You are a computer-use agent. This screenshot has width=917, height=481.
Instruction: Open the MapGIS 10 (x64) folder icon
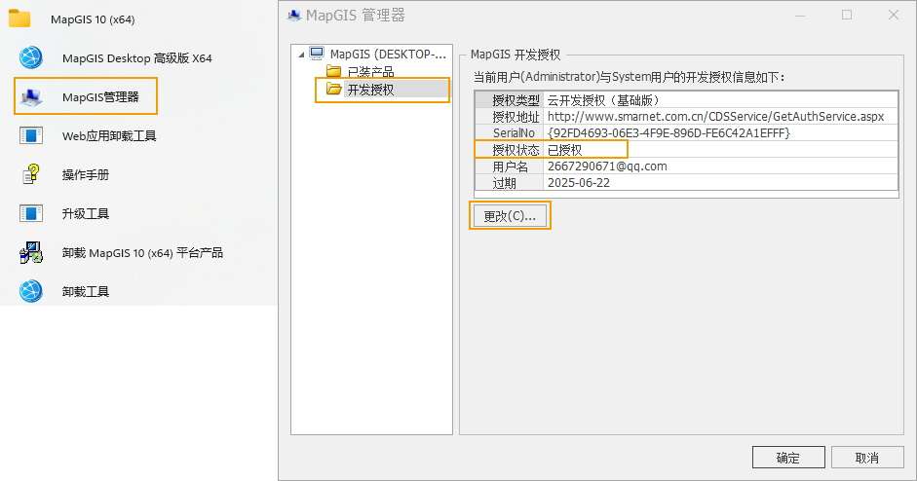pos(19,18)
